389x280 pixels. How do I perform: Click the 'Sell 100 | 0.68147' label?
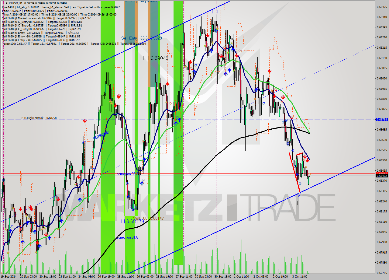(x=149, y=218)
